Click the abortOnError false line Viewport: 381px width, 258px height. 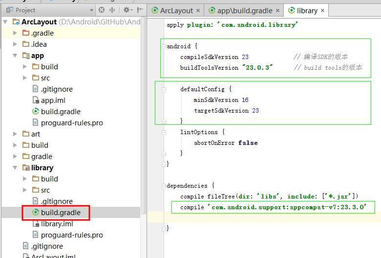pyautogui.click(x=226, y=143)
